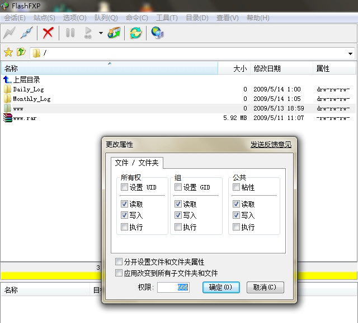Viewport: 358px width, 323px height.
Task: Open the 命令(C) menu
Action: tap(136, 18)
